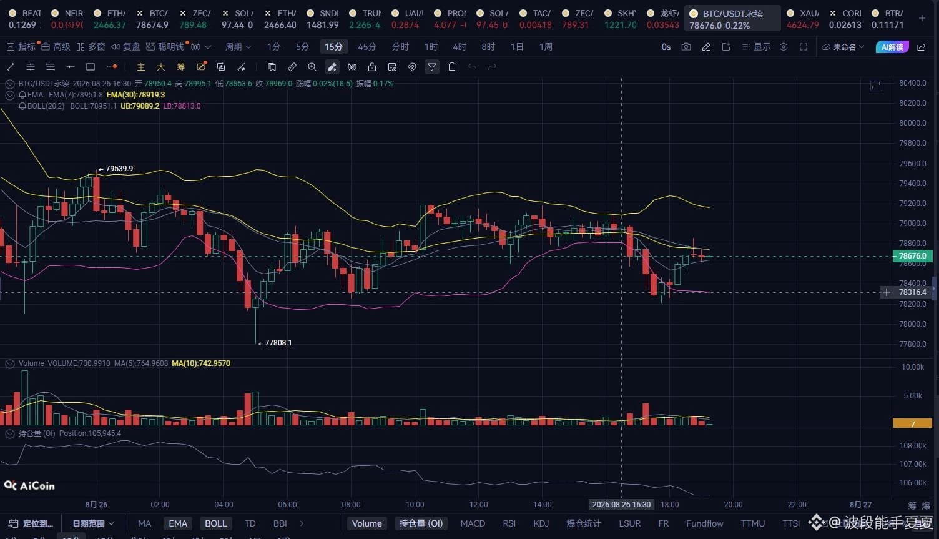
Task: Click the current price tag 78676.0
Action: click(912, 256)
